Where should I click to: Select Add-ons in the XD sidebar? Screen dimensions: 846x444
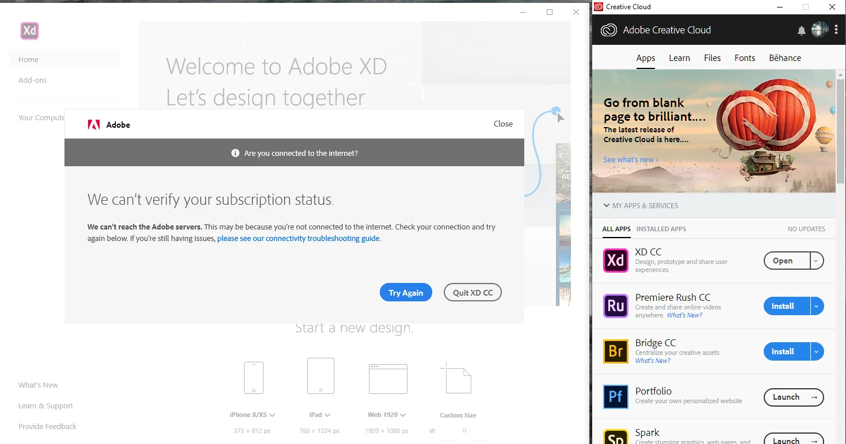click(33, 81)
